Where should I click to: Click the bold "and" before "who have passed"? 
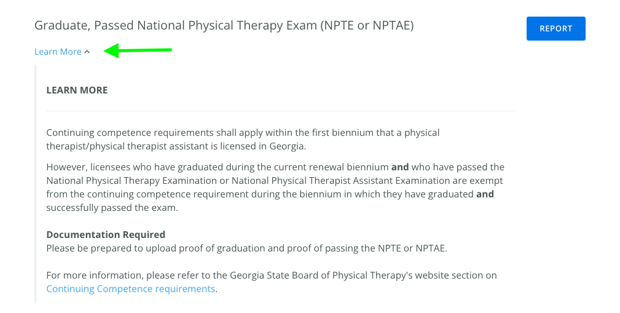(x=400, y=167)
